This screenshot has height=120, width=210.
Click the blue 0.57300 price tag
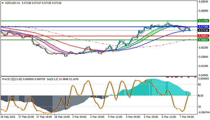click(203, 27)
